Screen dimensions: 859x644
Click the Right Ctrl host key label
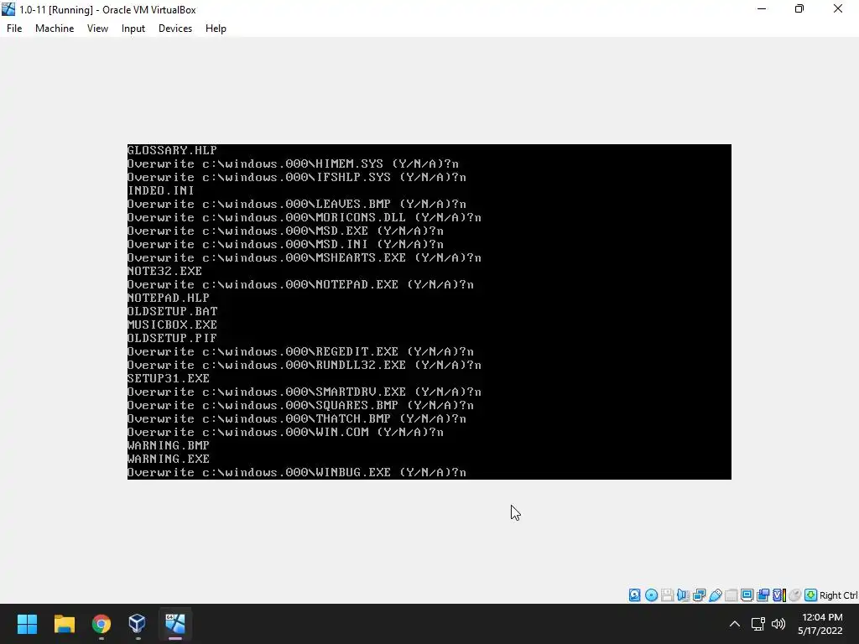click(x=838, y=595)
